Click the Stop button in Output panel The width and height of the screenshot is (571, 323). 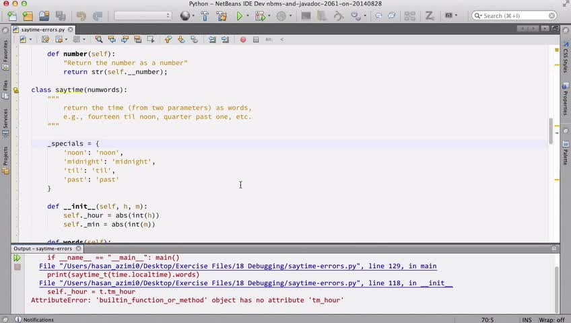17,267
